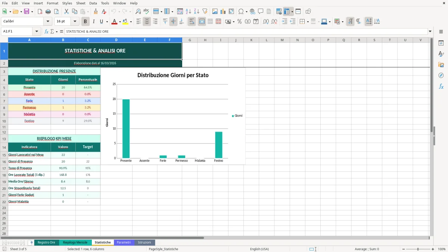Open sidebar Styles panel
This screenshot has height=252, width=448.
point(441,54)
